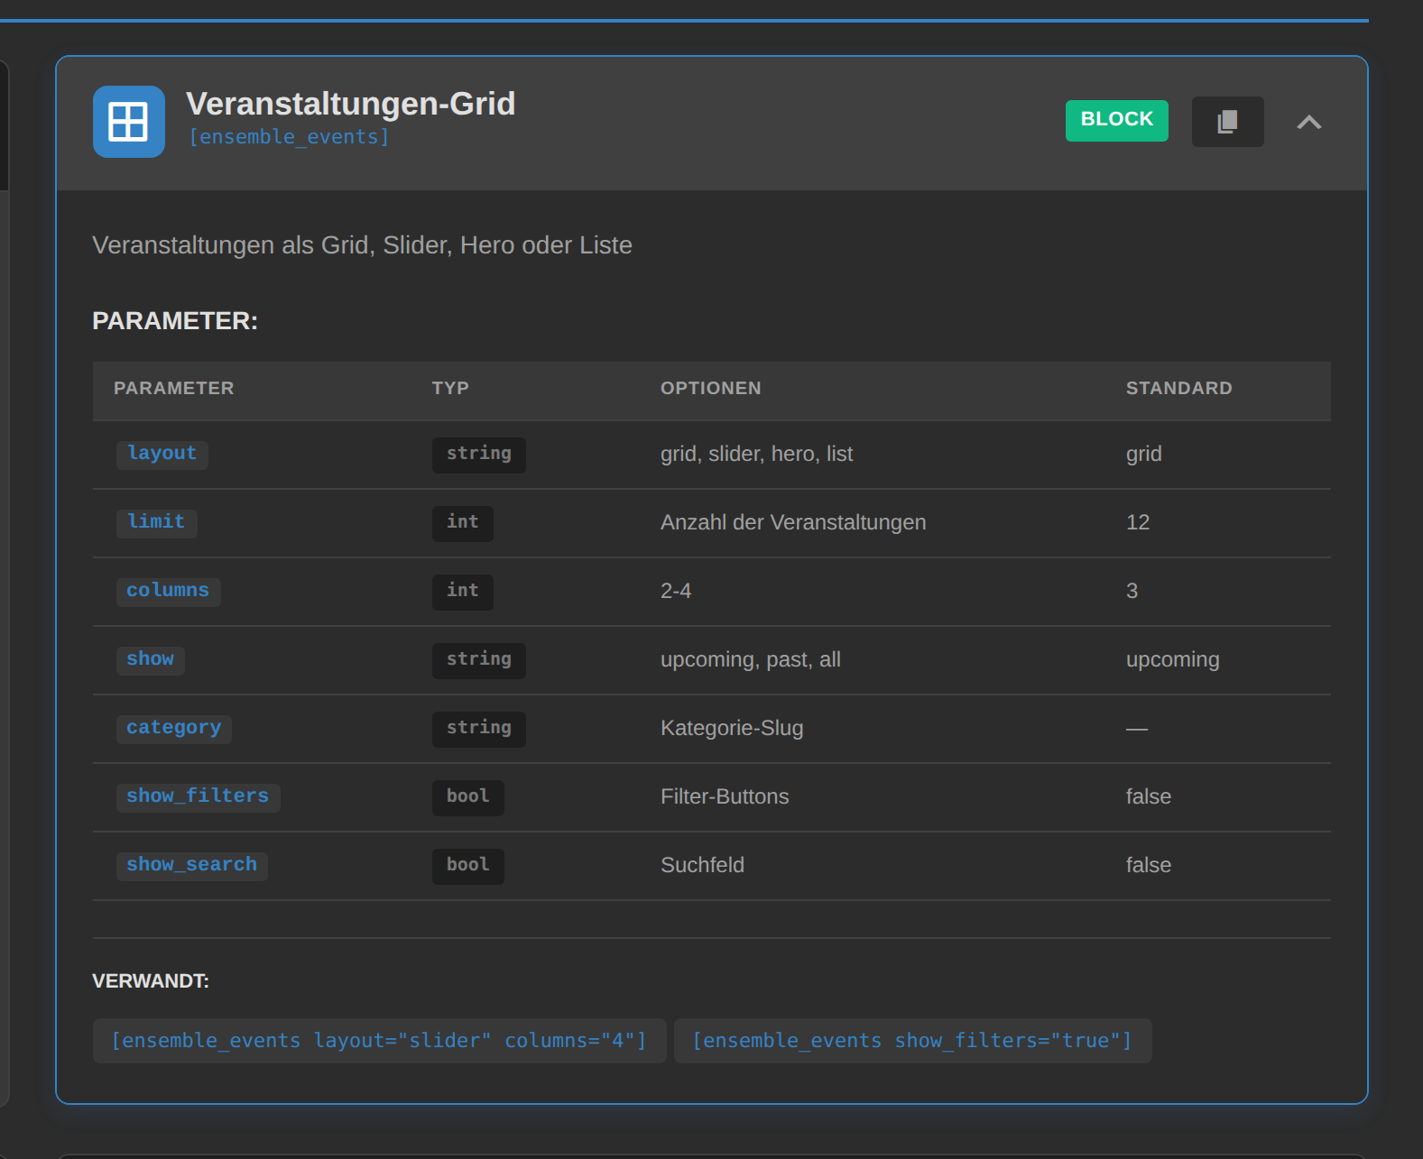Select the show_filters parameter tag
This screenshot has height=1159, width=1423.
coord(198,796)
